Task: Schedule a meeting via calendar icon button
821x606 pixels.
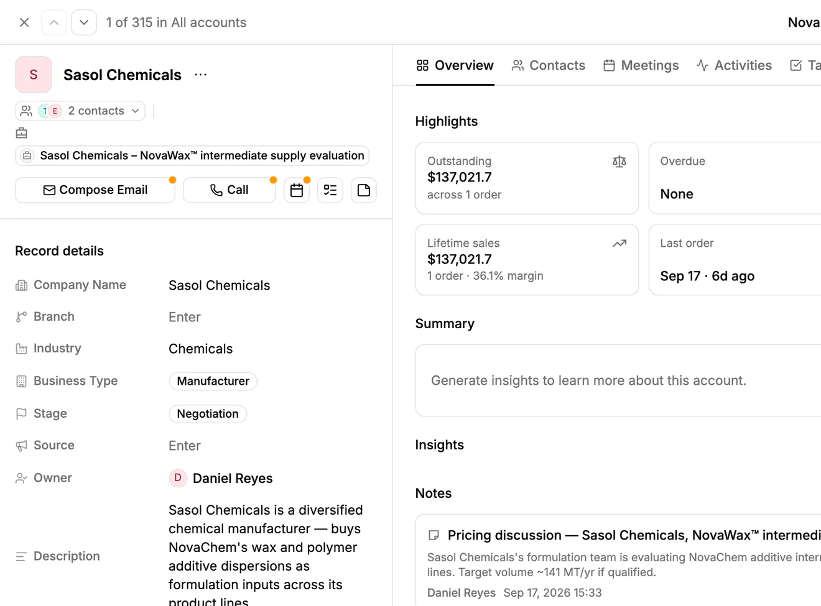Action: click(297, 190)
